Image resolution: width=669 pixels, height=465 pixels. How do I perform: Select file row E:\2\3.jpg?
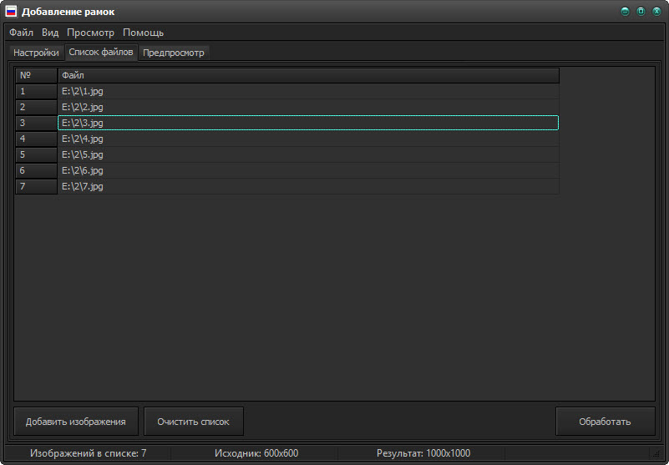(308, 123)
